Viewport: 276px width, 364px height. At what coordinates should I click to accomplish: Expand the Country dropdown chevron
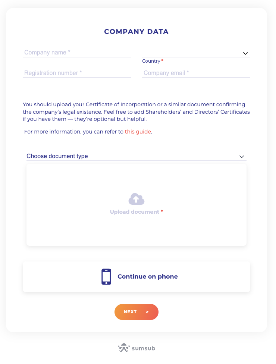pos(245,53)
